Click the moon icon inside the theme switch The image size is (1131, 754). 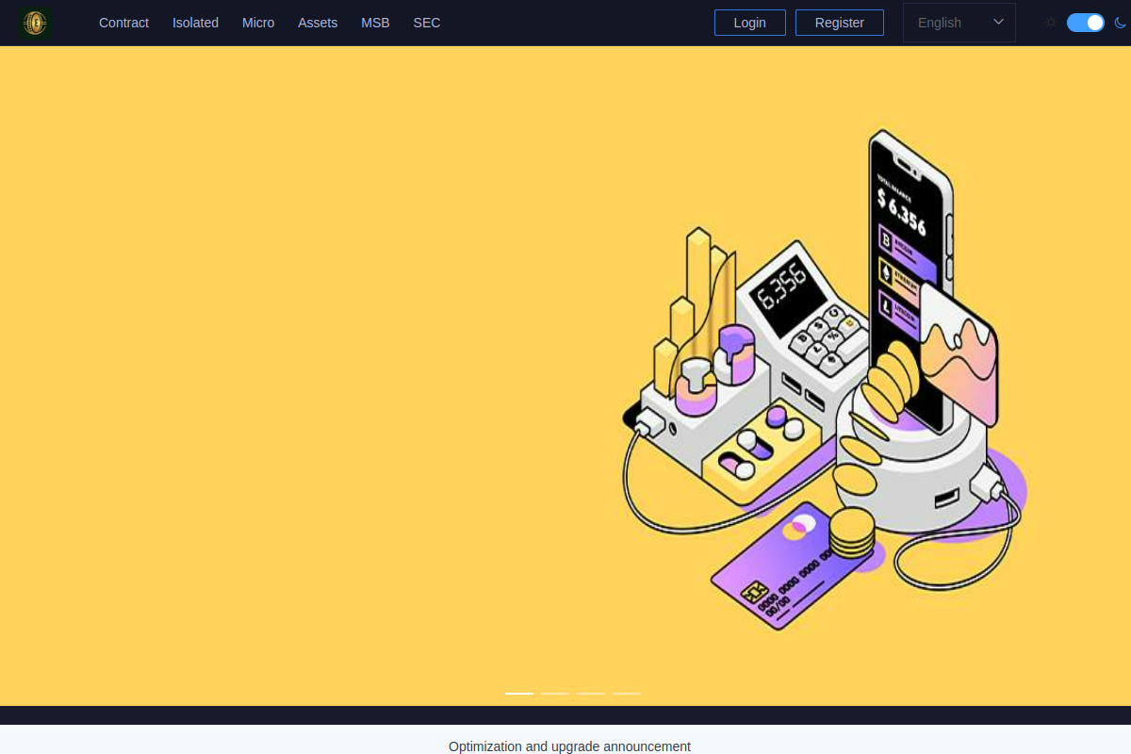click(x=1120, y=23)
